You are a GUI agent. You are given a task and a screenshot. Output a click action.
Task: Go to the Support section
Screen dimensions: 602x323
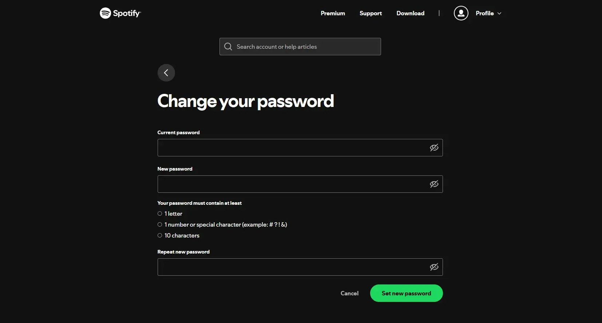371,13
